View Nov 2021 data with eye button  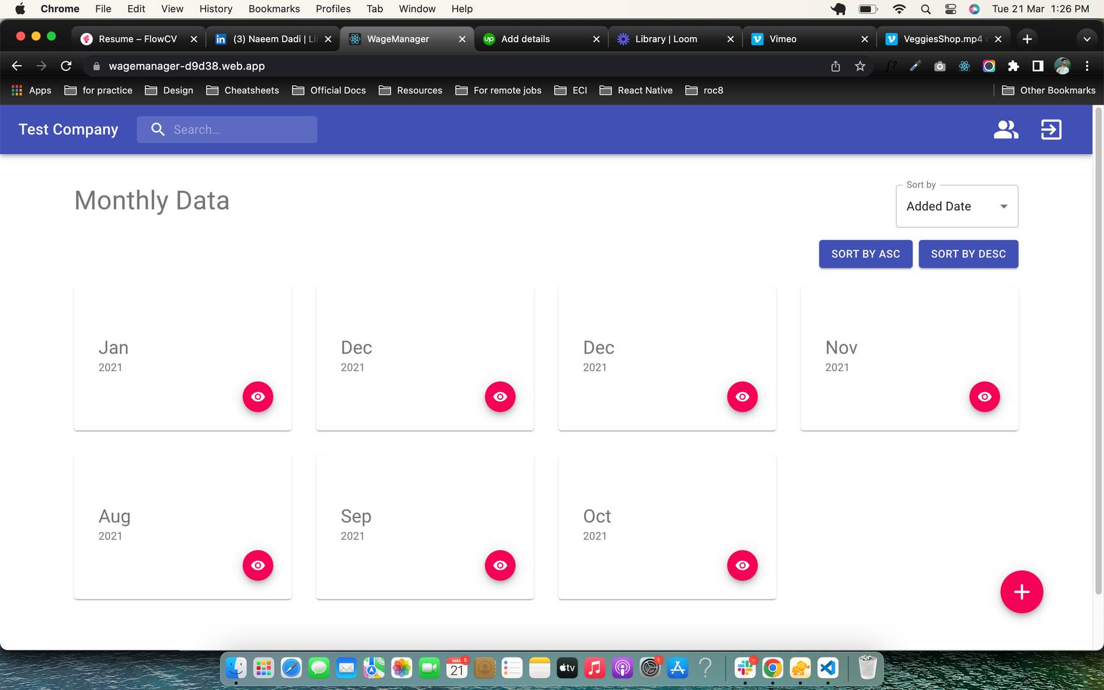984,397
